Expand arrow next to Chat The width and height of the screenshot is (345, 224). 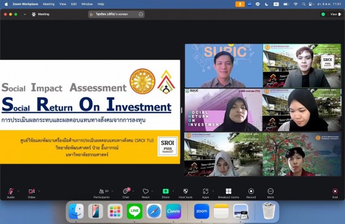tap(133, 191)
